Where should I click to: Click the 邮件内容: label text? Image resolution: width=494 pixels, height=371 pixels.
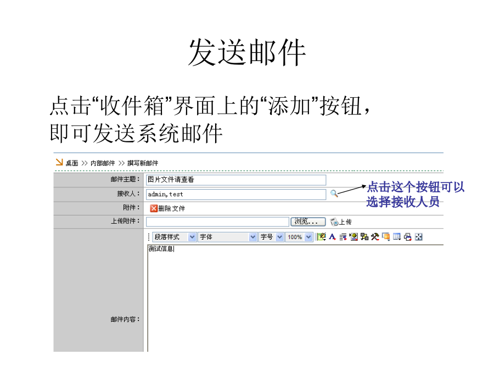125,319
